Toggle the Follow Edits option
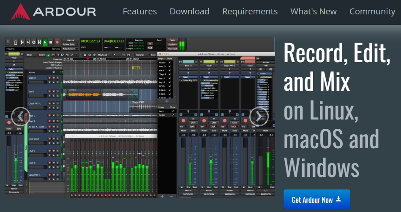This screenshot has width=401, height=212. (70, 44)
